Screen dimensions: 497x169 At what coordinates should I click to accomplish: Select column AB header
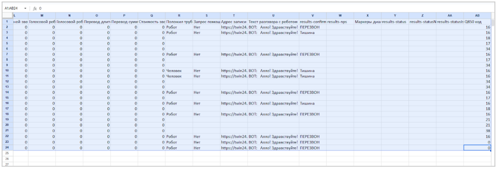pyautogui.click(x=477, y=15)
